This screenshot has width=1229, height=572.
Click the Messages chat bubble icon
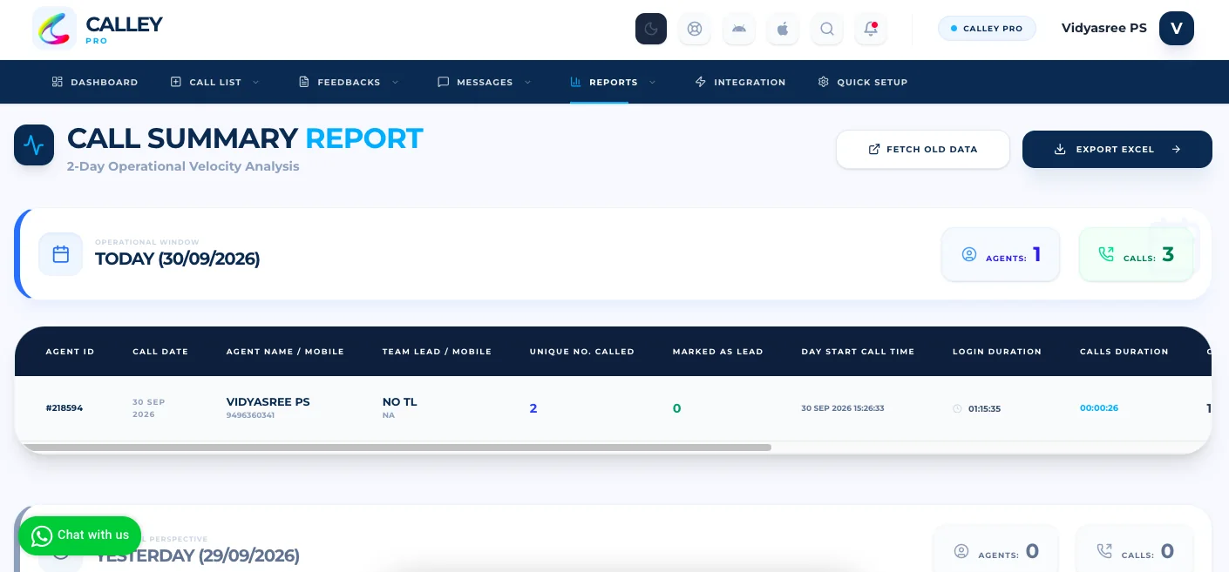coord(443,82)
